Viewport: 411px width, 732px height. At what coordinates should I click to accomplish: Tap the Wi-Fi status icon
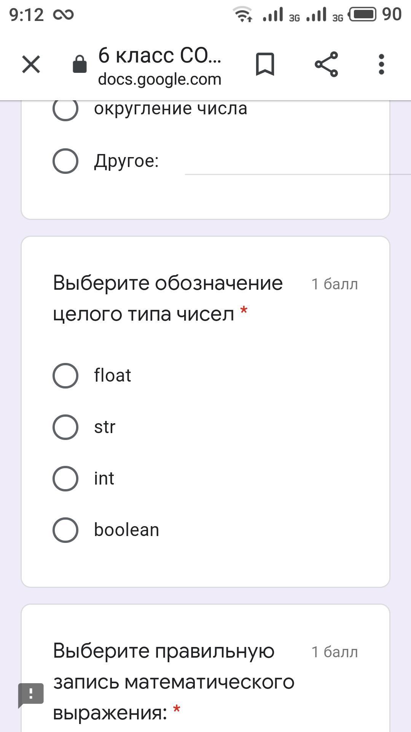pyautogui.click(x=243, y=14)
